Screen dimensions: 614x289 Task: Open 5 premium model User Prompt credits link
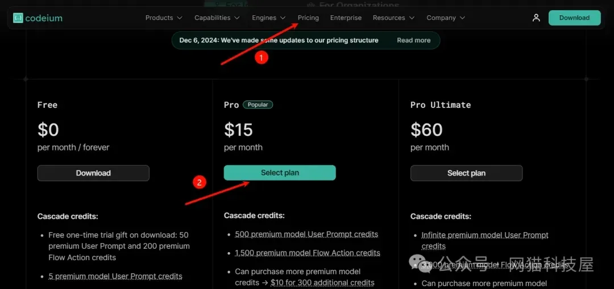[115, 276]
